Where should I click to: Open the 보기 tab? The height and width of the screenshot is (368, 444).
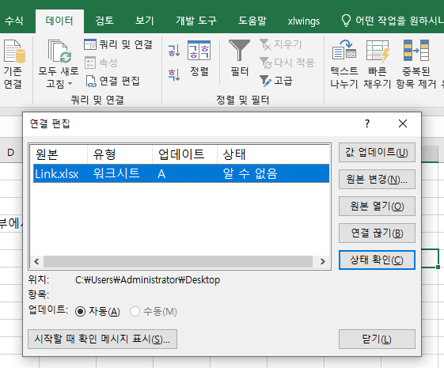(x=144, y=21)
